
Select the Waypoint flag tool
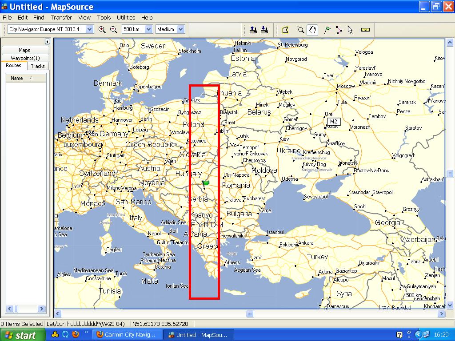click(x=327, y=30)
